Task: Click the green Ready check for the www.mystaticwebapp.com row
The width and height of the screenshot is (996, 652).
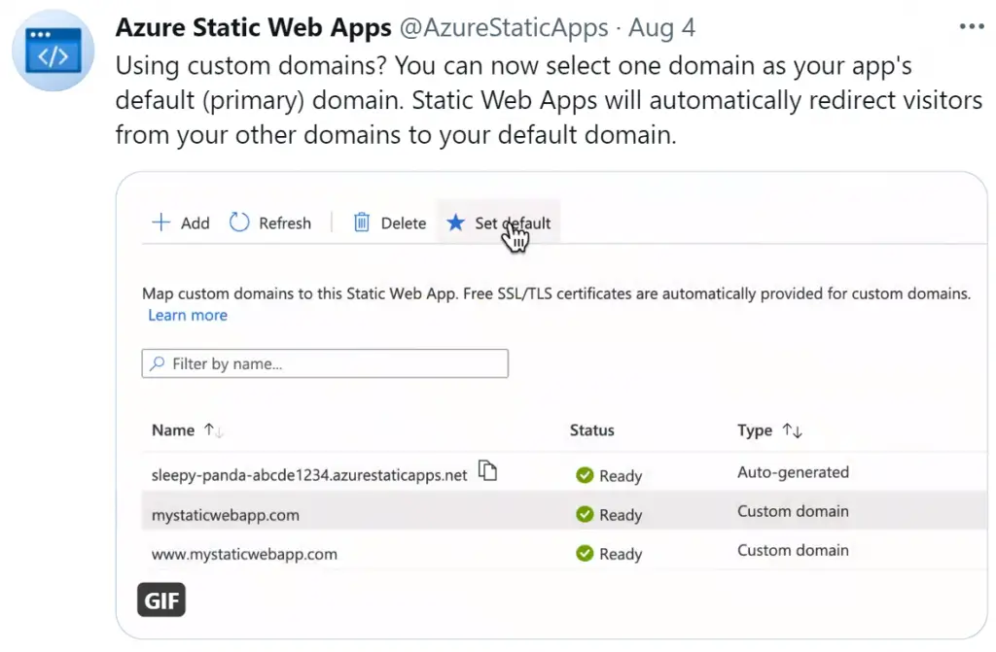Action: [585, 554]
